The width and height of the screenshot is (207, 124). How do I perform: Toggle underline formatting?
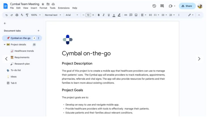(109, 15)
